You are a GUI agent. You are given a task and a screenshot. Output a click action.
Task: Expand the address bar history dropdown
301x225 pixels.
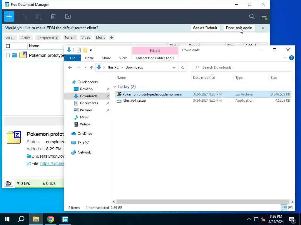point(174,68)
